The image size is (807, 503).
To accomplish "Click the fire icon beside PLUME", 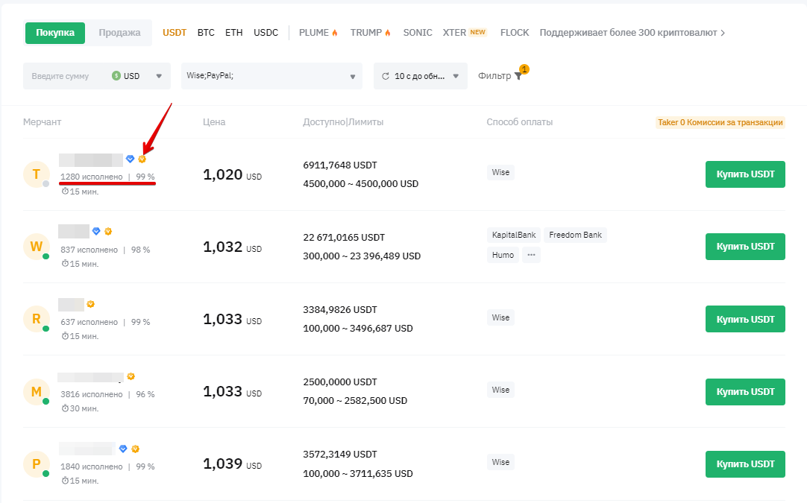I will pos(335,32).
